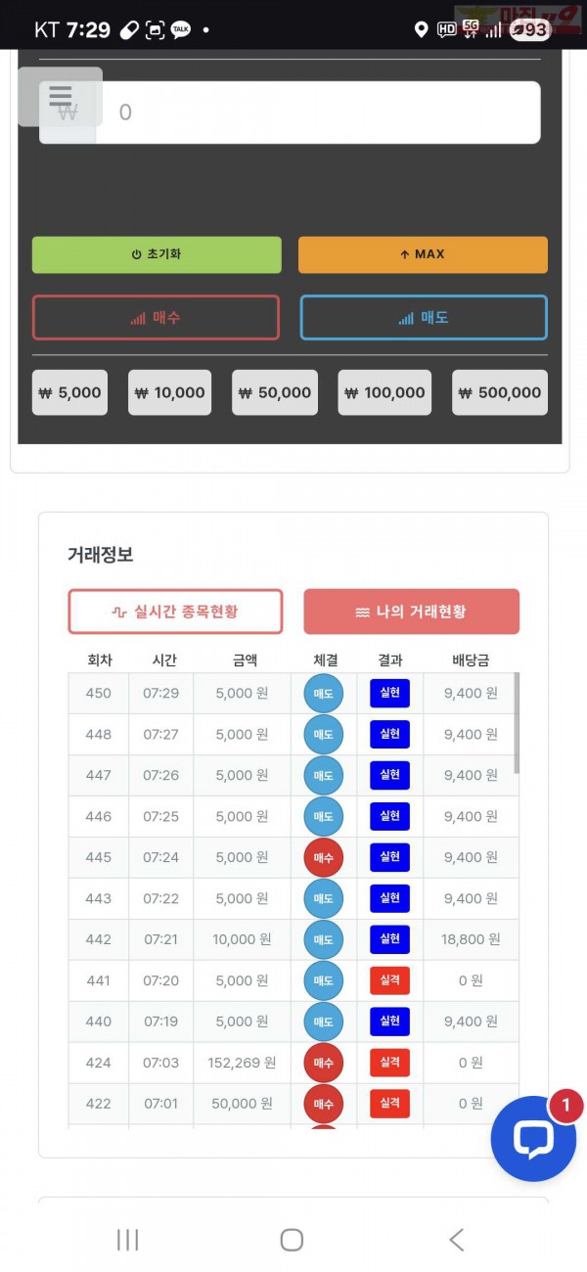Select the ₩500,000 amount chip
Image resolution: width=587 pixels, height=1272 pixels.
(499, 391)
